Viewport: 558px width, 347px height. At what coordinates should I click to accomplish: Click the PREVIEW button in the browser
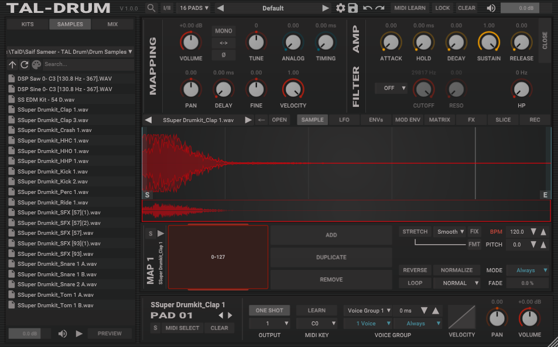[x=109, y=334]
